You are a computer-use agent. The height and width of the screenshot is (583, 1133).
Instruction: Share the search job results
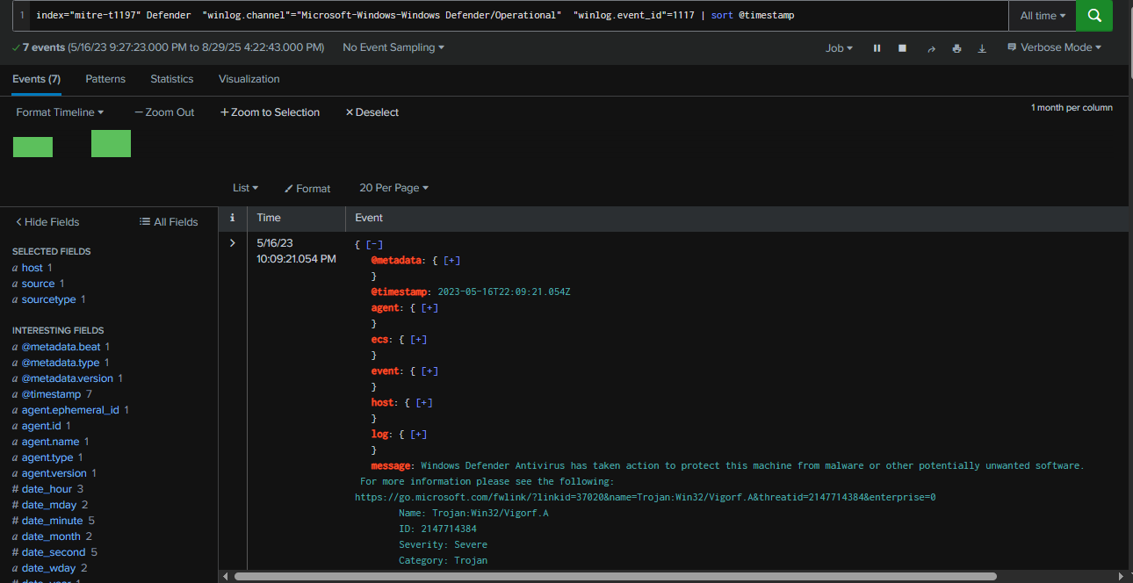(x=931, y=48)
